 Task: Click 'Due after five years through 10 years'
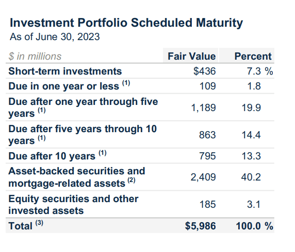click(83, 135)
